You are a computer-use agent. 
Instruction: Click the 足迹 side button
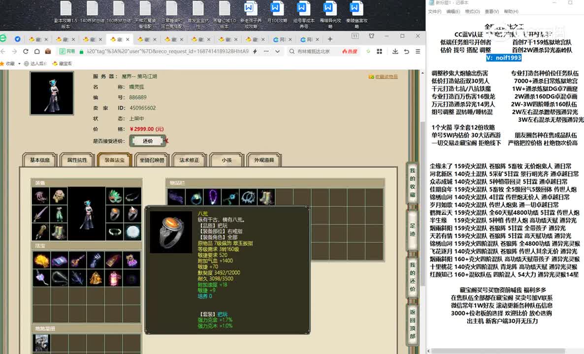(412, 230)
